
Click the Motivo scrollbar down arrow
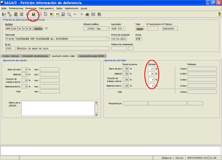click(96, 114)
